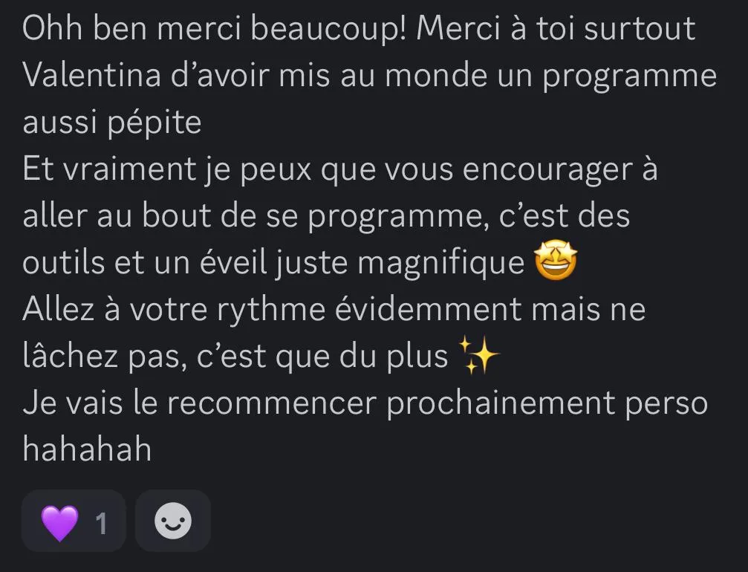The image size is (748, 572).
Task: Toggle the purple heart reaction
Action: 74,521
